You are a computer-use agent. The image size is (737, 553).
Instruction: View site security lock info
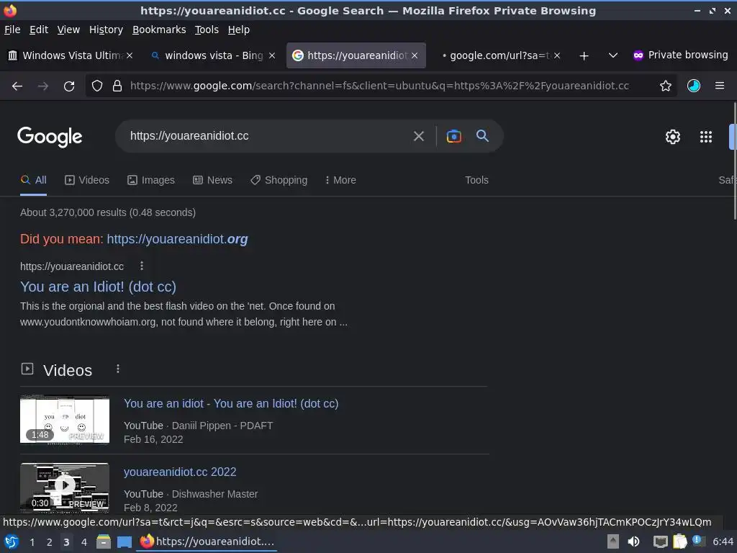tap(117, 86)
